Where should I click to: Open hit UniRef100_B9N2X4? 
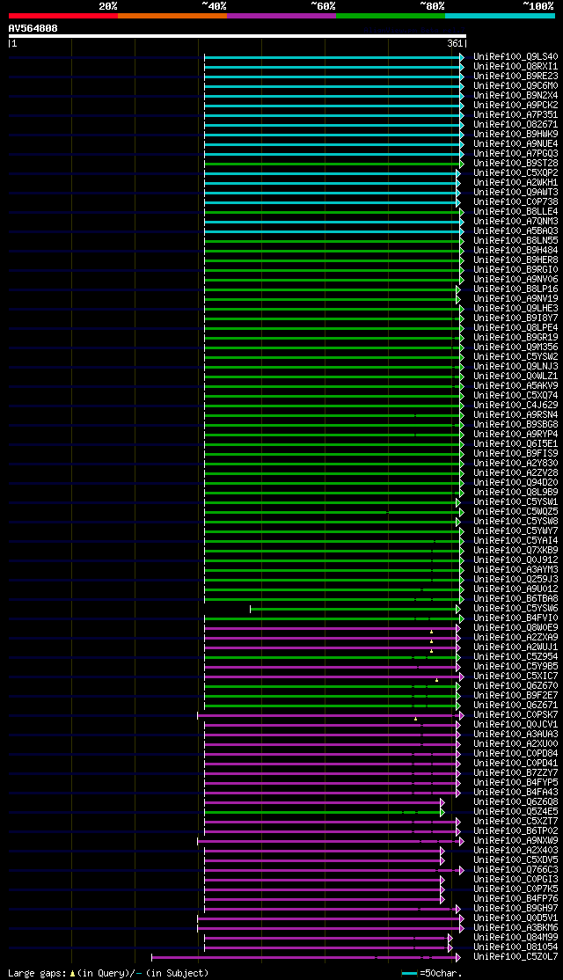click(x=515, y=96)
